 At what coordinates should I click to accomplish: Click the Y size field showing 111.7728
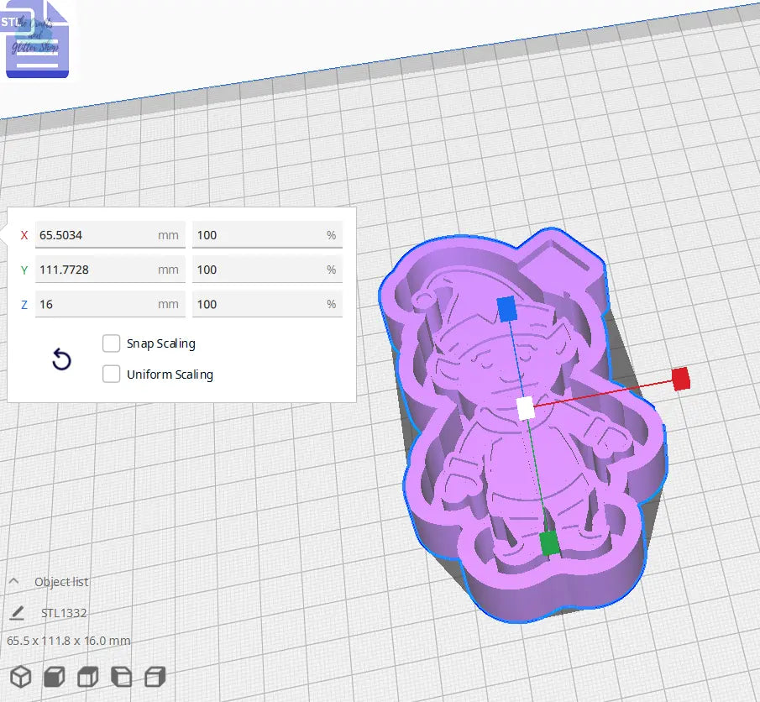pos(109,270)
